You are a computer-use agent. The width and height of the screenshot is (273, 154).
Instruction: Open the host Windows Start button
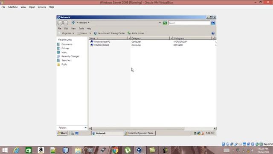coord(5,150)
